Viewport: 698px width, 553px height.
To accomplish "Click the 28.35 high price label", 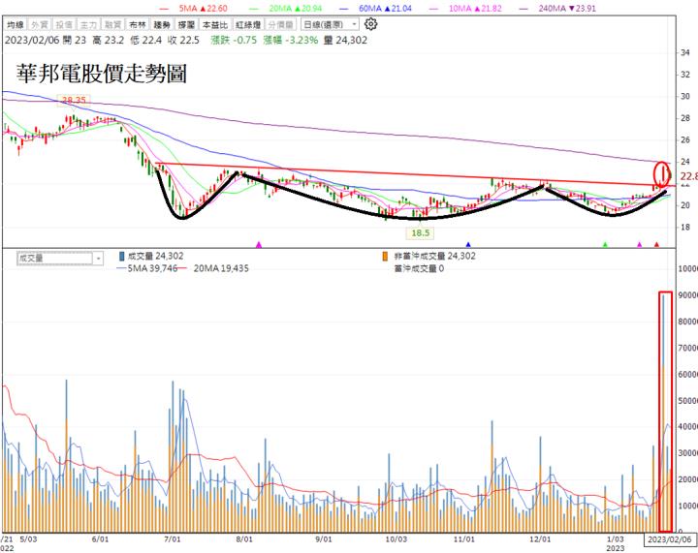I will point(74,100).
